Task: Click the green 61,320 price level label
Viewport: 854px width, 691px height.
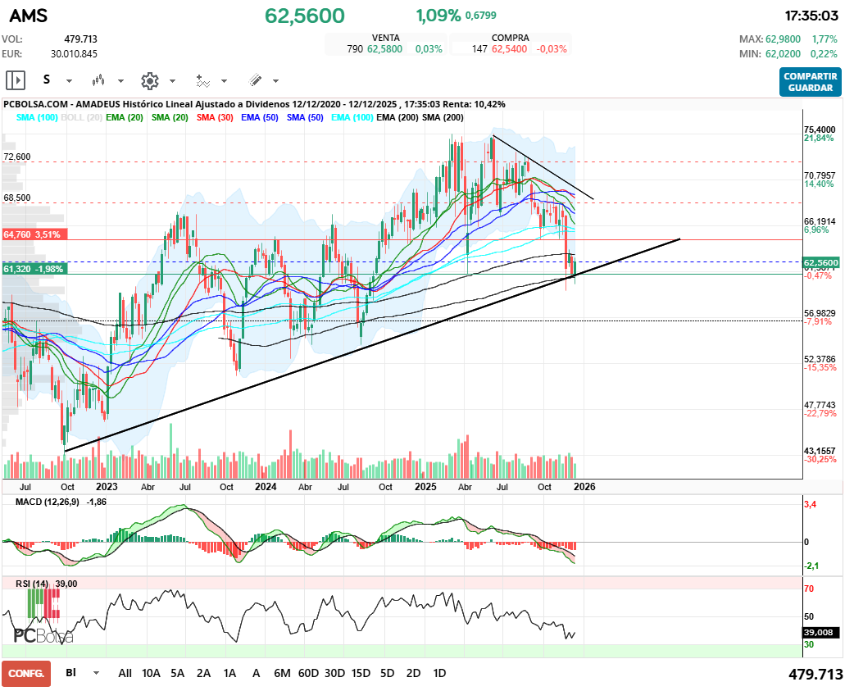Action: click(x=33, y=269)
